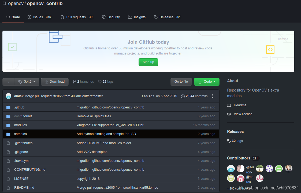
Task: Open the 'Added README and modules folder' commit
Action: tap(104, 143)
